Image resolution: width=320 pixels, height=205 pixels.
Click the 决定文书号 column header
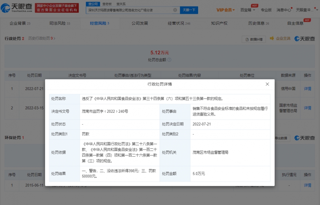[x=77, y=75]
